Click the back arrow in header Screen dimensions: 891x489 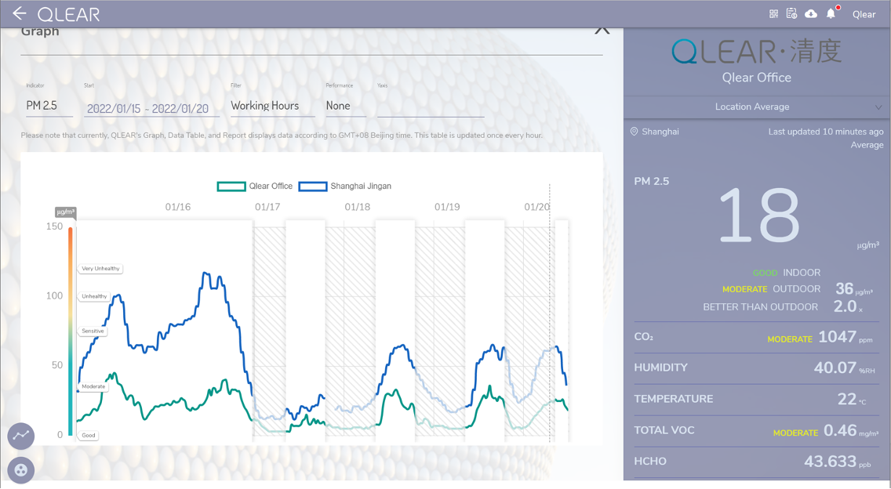click(19, 13)
